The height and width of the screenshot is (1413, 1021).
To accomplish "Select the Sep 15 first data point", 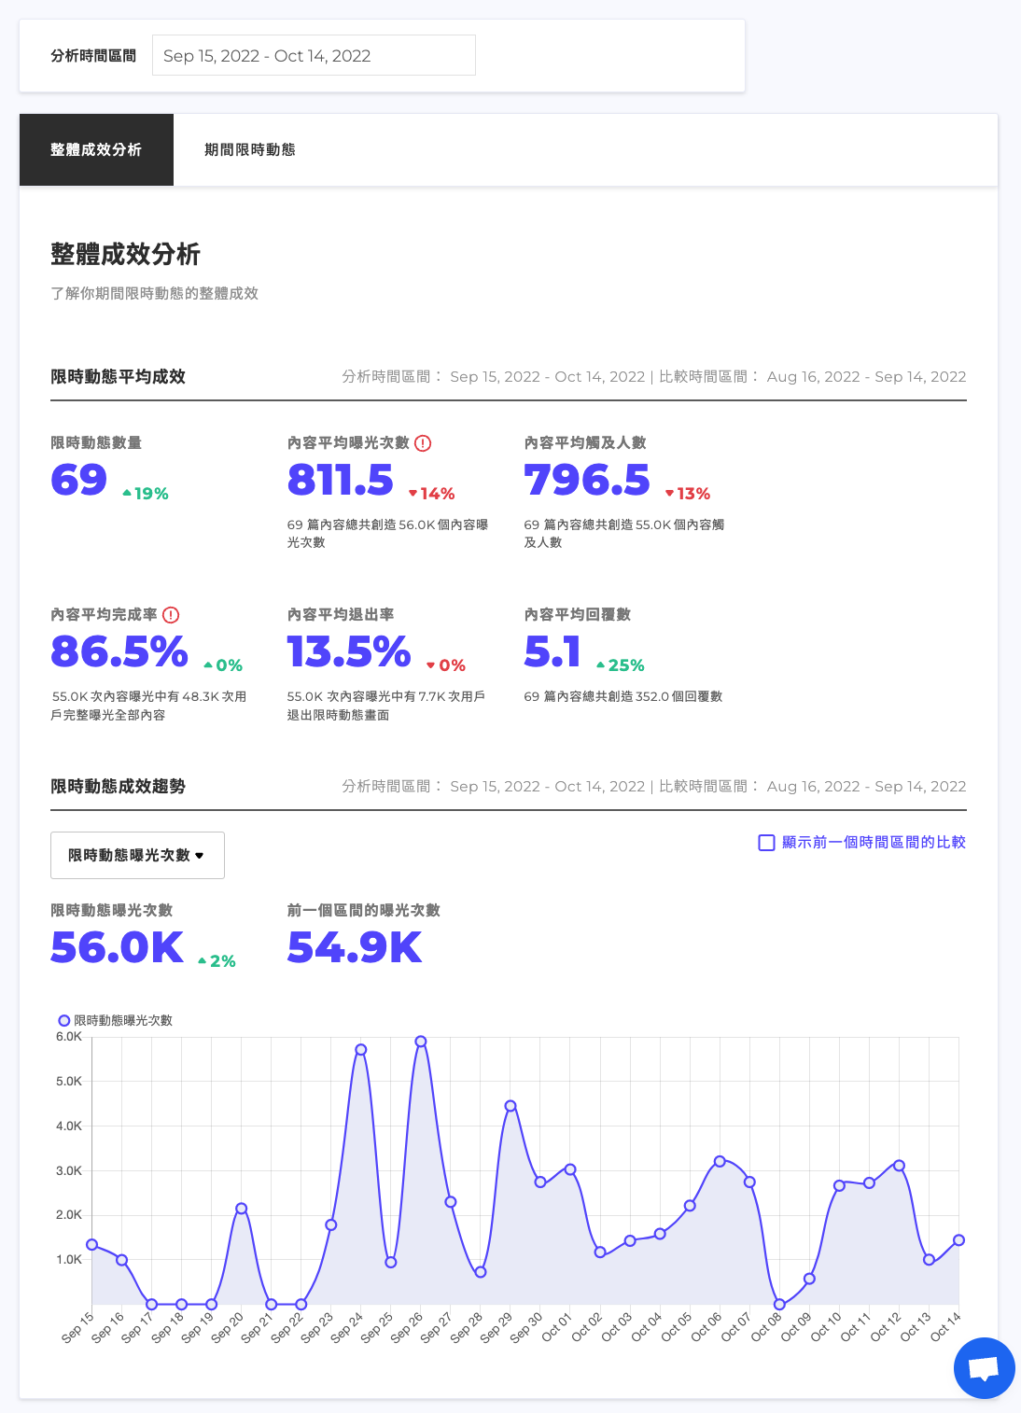I will (91, 1244).
